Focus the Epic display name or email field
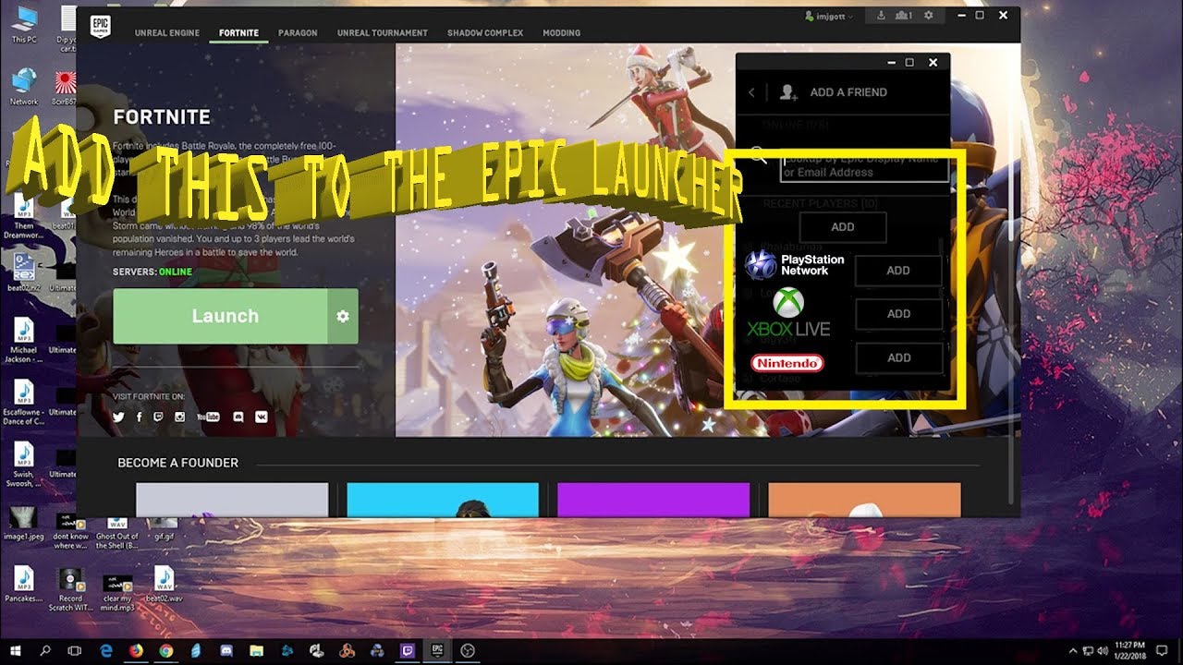Image resolution: width=1183 pixels, height=665 pixels. [x=864, y=166]
